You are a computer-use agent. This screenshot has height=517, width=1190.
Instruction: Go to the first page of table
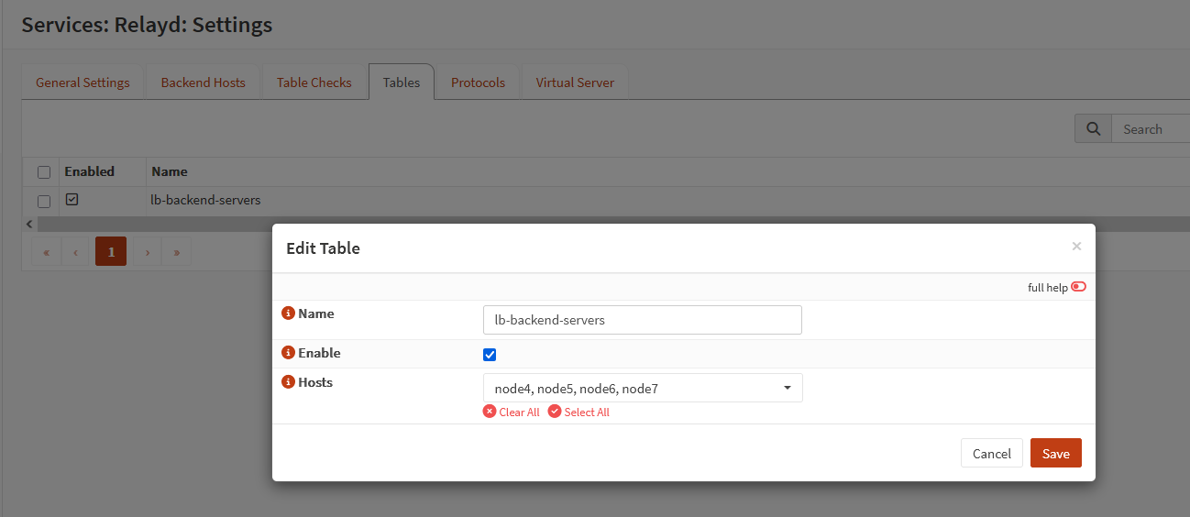[46, 251]
